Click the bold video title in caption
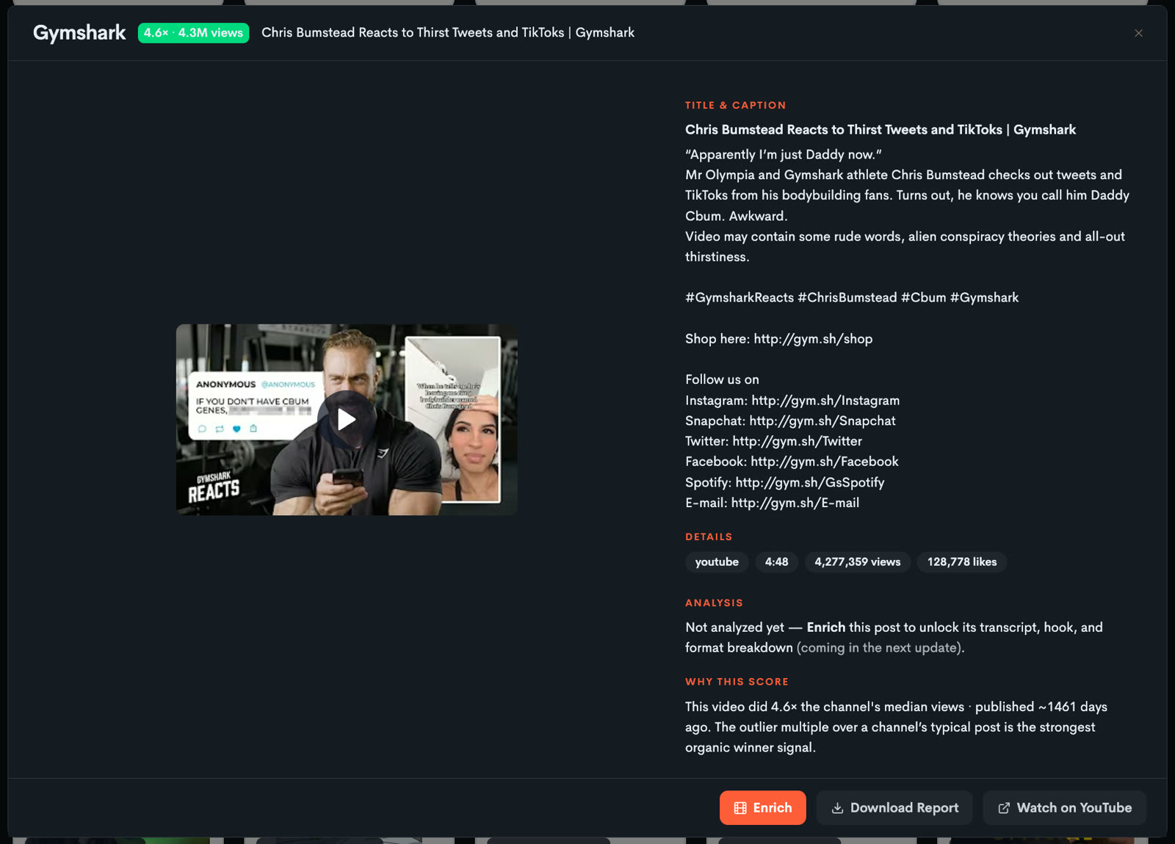 (881, 129)
